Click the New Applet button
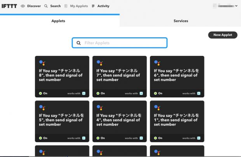The width and height of the screenshot is (241, 157). tap(223, 35)
